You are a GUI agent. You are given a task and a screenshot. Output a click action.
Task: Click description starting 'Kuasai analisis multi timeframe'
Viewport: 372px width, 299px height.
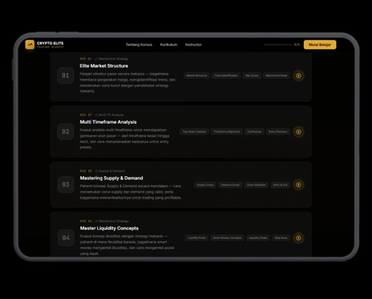(x=125, y=139)
